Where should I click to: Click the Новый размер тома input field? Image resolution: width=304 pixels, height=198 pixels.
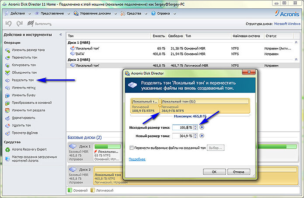(183, 136)
